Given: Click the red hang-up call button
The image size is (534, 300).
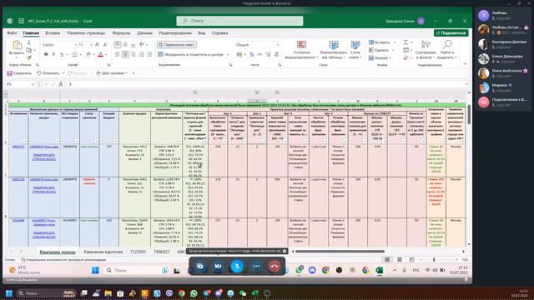Looking at the screenshot, I should coord(275,267).
